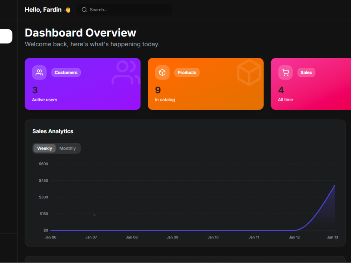Click the Customers card users icon

click(x=39, y=73)
